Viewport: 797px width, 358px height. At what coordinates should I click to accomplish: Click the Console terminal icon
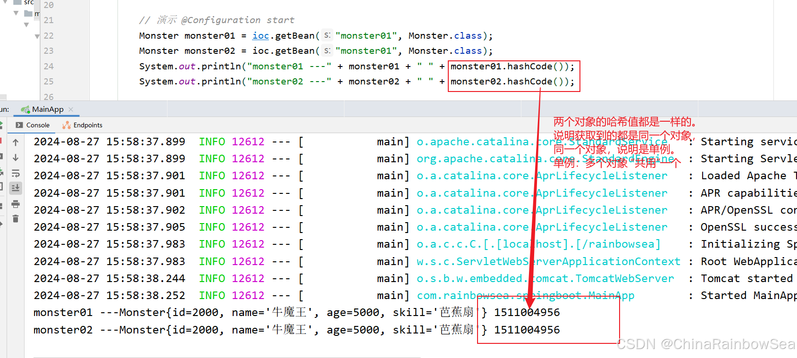[19, 125]
